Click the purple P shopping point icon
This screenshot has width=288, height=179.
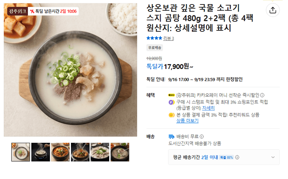click(171, 102)
